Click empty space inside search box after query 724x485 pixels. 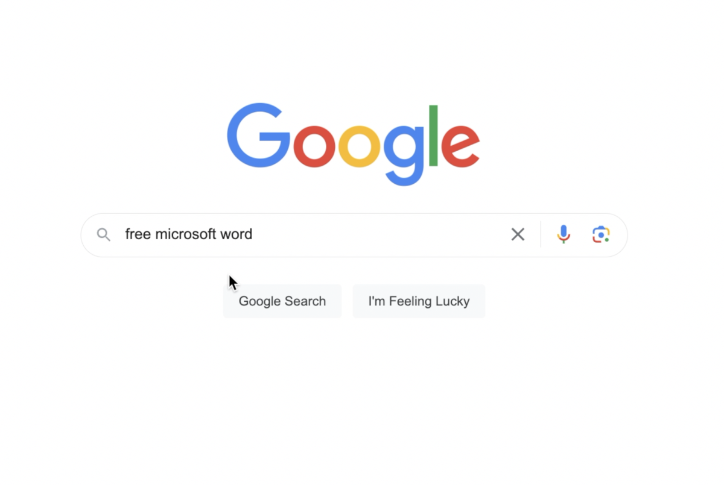pyautogui.click(x=380, y=234)
